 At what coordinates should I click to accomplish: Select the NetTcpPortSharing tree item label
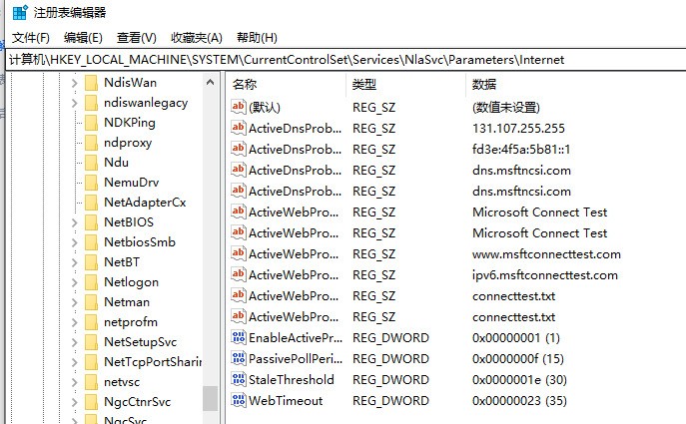[x=153, y=362]
